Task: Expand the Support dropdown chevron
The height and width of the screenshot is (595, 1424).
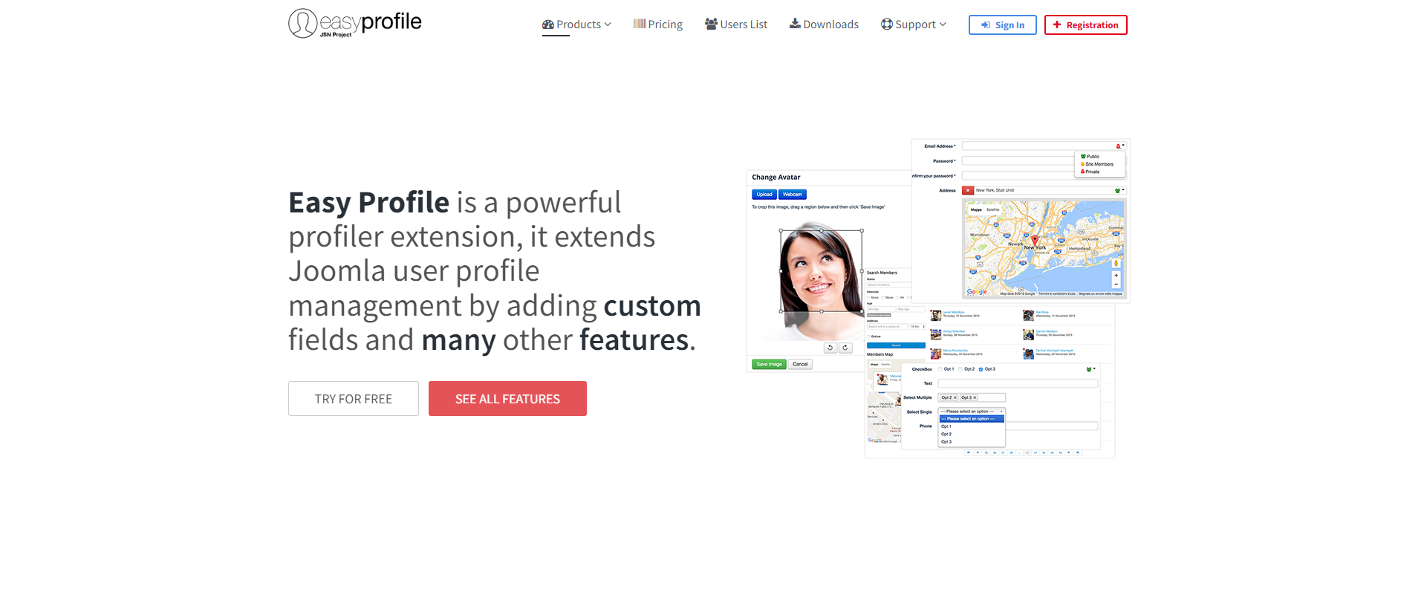Action: point(943,25)
